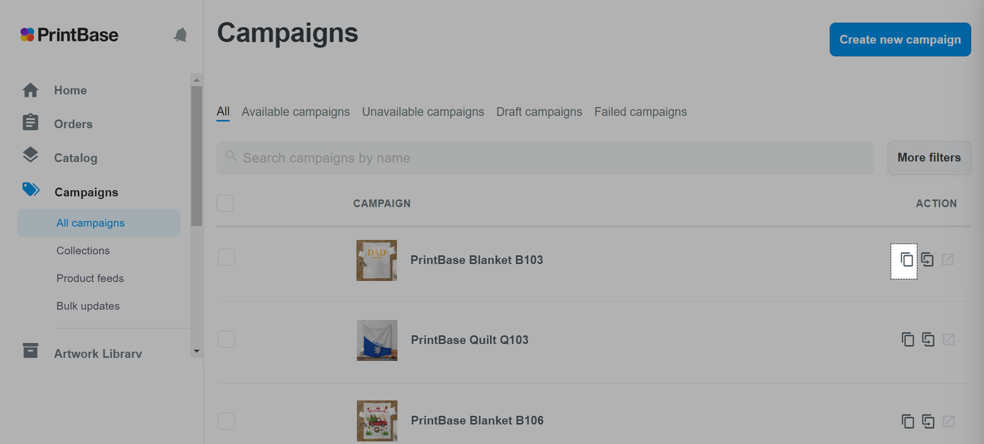Click sidebar scrollbar down arrow
Image resolution: width=984 pixels, height=444 pixels.
196,351
